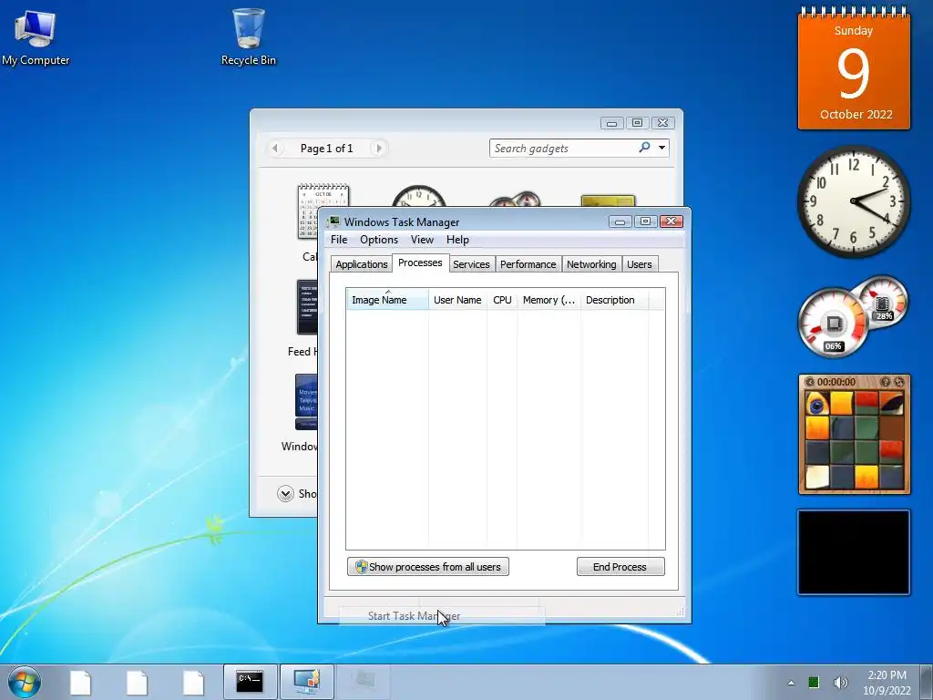Switch to the Applications tab
The height and width of the screenshot is (700, 933).
coord(361,264)
